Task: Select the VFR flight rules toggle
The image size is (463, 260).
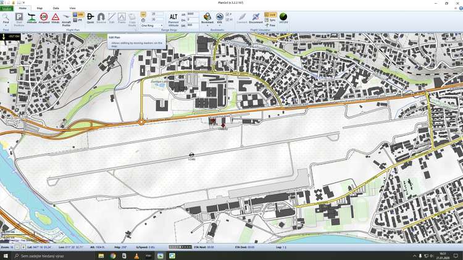Action: point(78,14)
